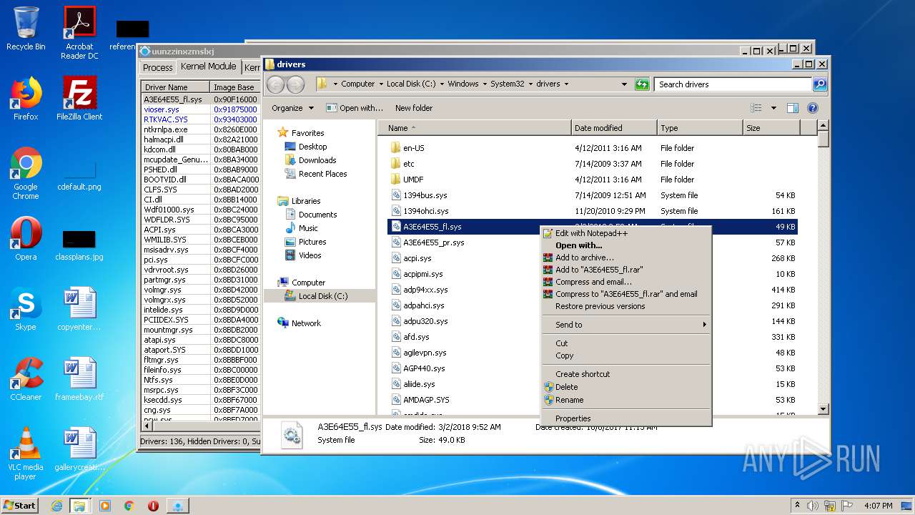Viewport: 915px width, 515px height.
Task: Show hidden tray icons arrow
Action: (797, 505)
